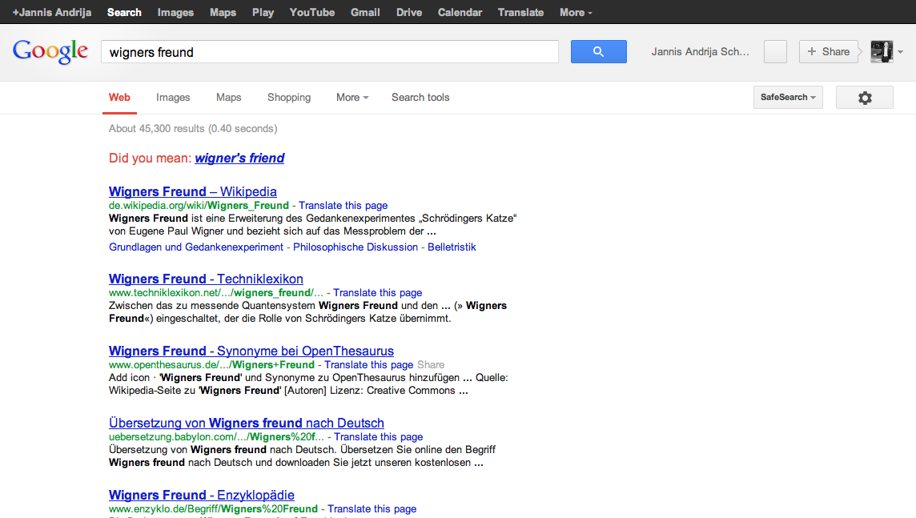Click the blue magnifier search button
The width and height of the screenshot is (916, 518).
click(598, 51)
